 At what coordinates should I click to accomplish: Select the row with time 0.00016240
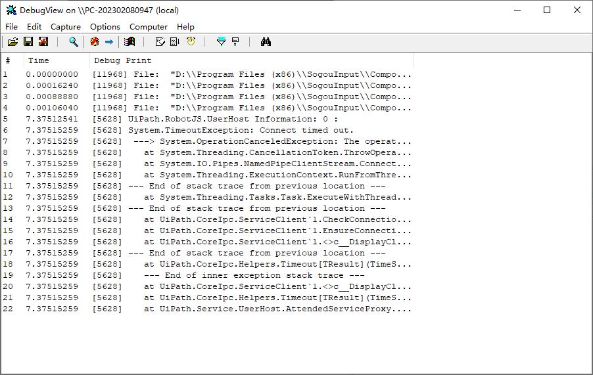tap(207, 86)
